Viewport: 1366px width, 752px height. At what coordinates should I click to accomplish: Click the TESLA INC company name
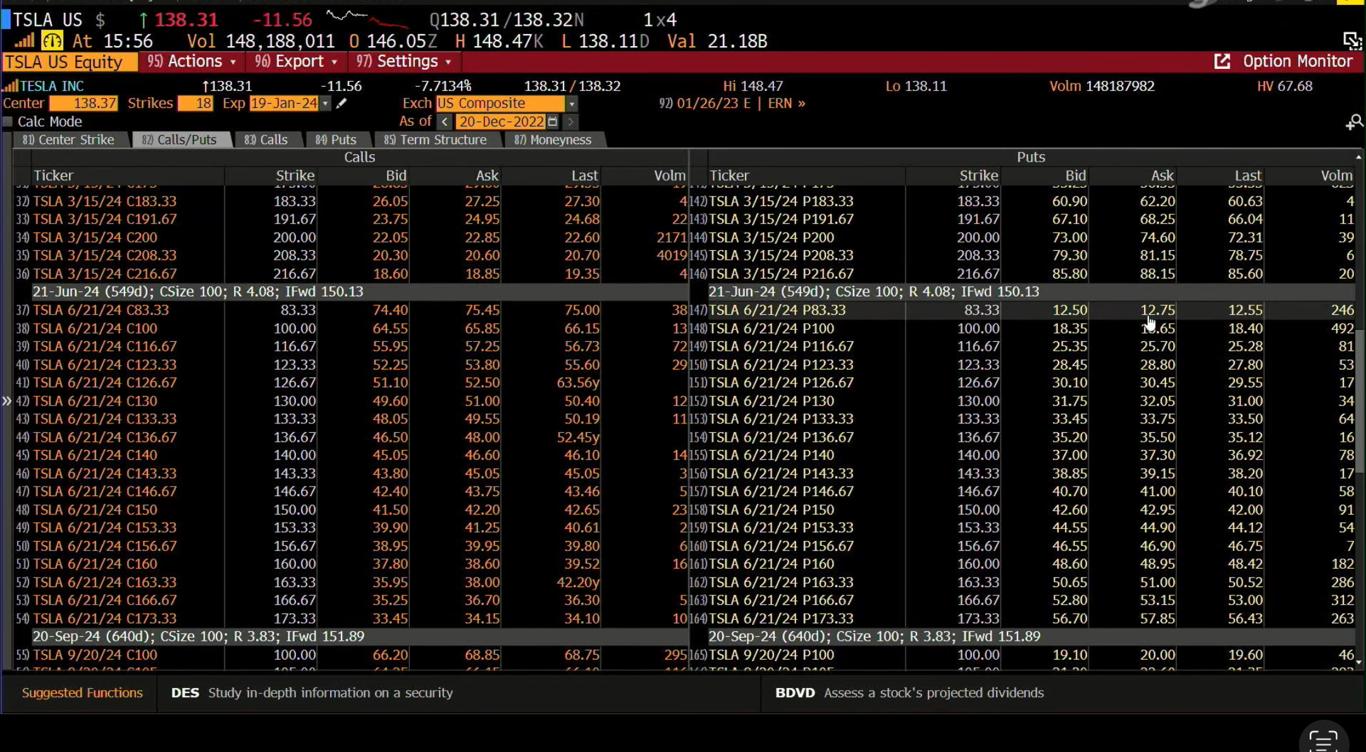point(52,86)
